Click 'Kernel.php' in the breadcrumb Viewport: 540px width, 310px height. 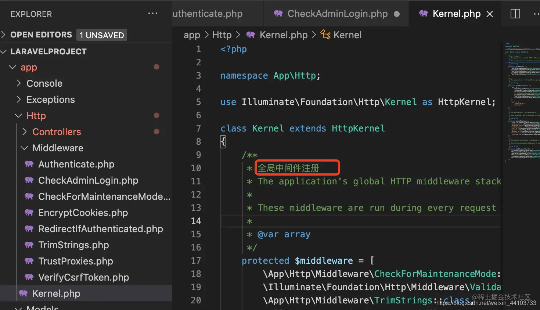284,35
